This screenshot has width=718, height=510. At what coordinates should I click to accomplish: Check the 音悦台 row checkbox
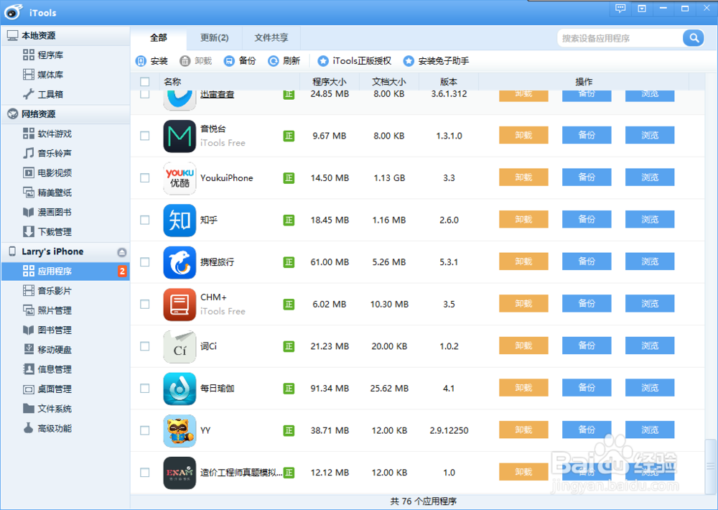point(145,136)
